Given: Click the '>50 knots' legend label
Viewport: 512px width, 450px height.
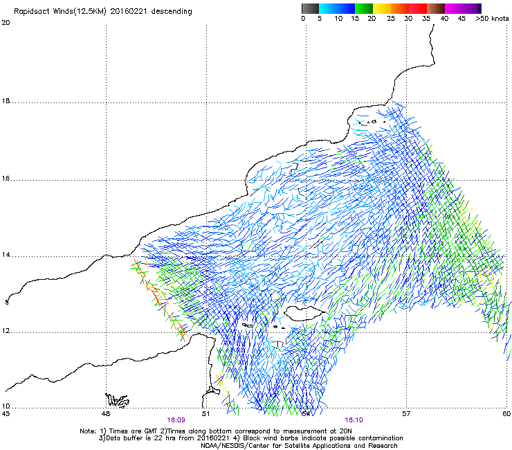Looking at the screenshot, I should [492, 19].
